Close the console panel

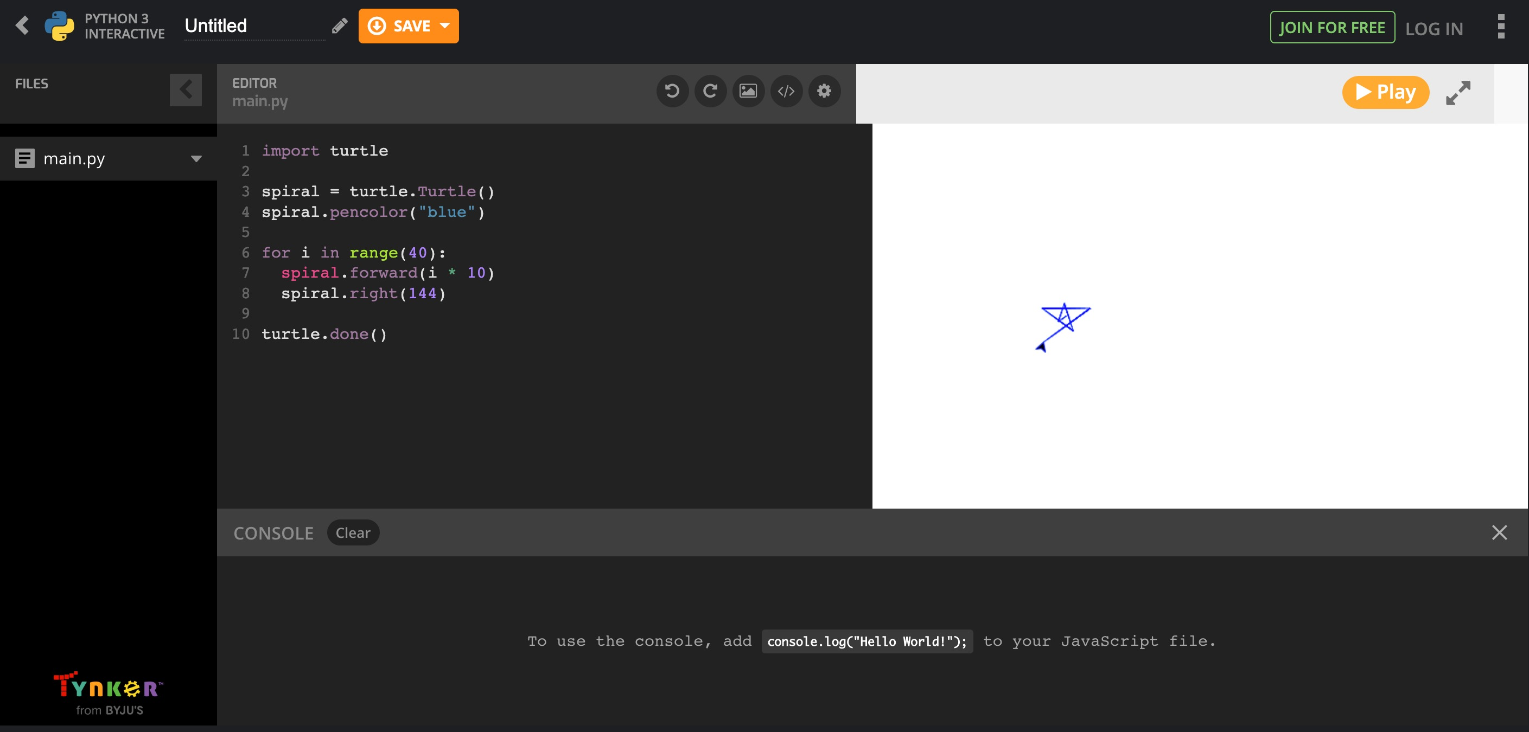(x=1499, y=532)
